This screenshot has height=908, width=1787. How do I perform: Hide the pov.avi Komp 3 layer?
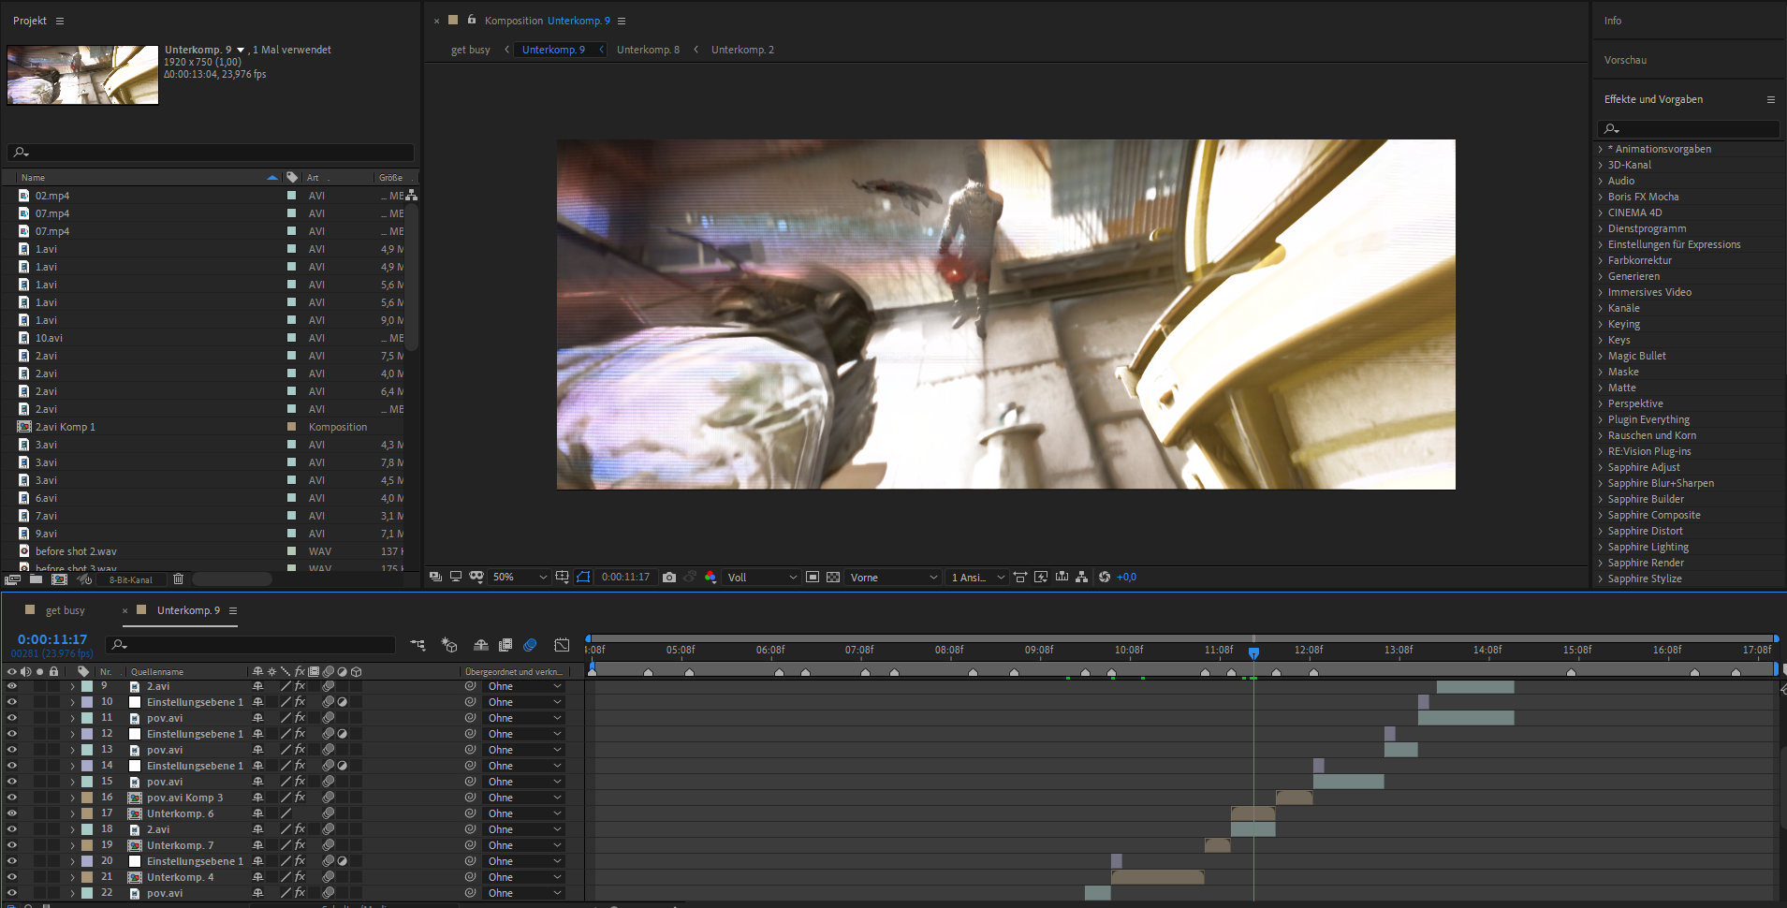point(12,798)
